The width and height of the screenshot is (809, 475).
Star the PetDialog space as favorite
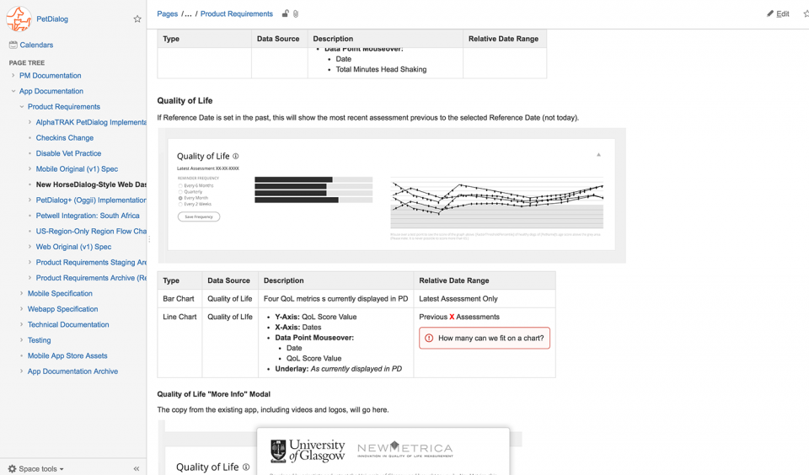[137, 19]
